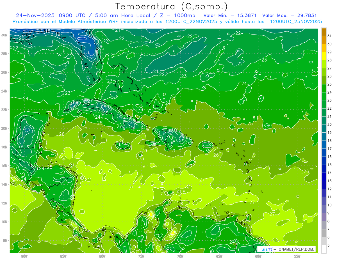Click the legend value "30"
Viewport: 337px width, 260px height.
(330, 44)
